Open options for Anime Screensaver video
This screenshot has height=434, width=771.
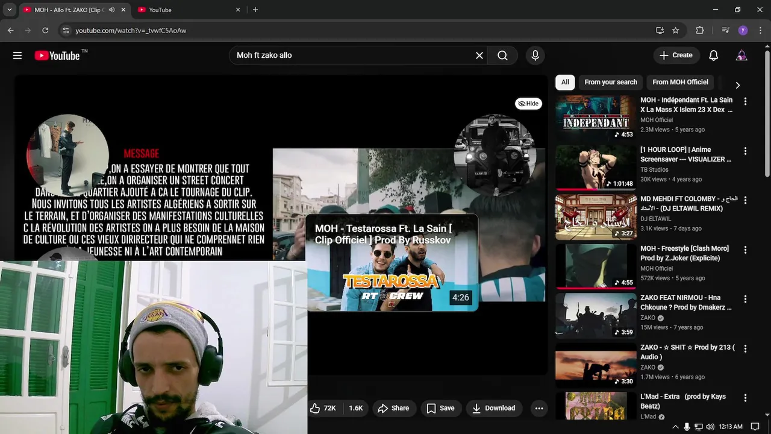click(745, 151)
